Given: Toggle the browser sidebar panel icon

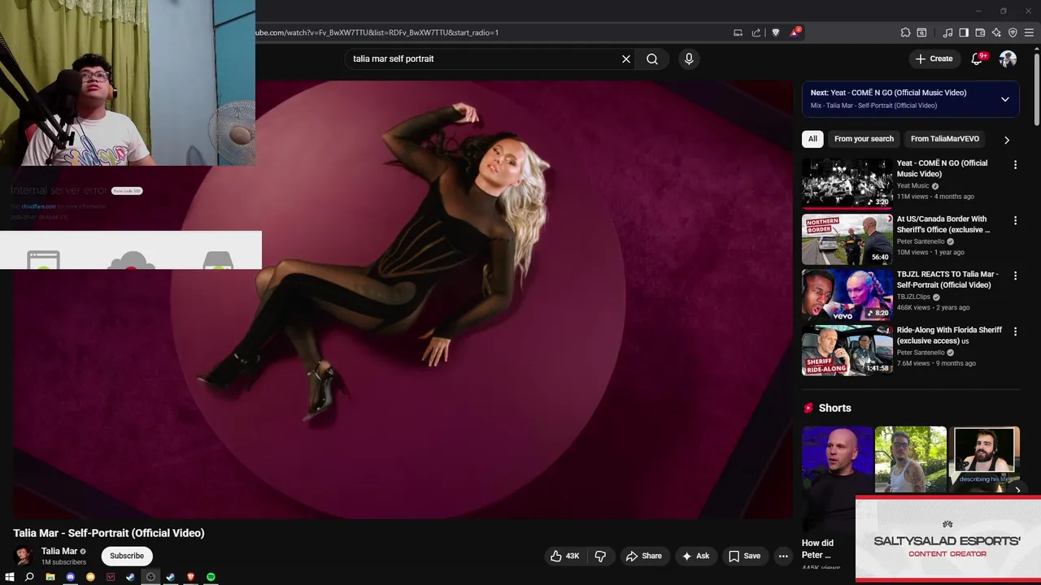Looking at the screenshot, I should [x=964, y=32].
